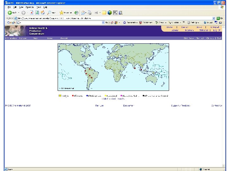Screen dimensions: 228x171
Task: Open the View menu
Action: [x=21, y=7]
